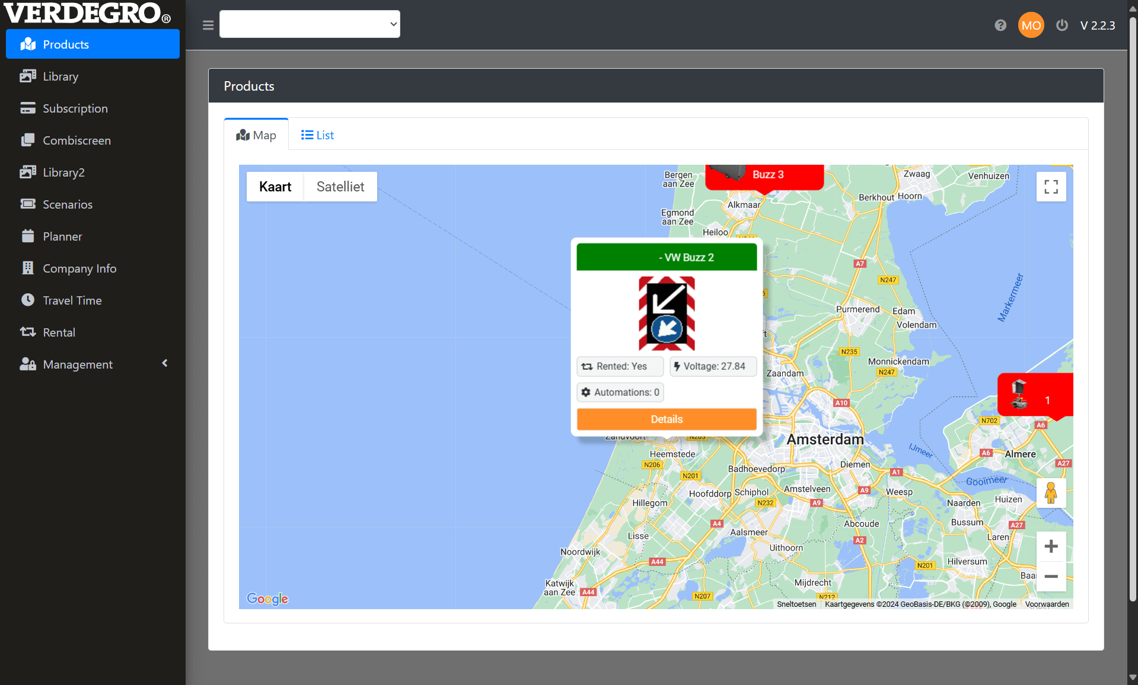Click the Amsterdam map label
Image resolution: width=1138 pixels, height=685 pixels.
[825, 440]
